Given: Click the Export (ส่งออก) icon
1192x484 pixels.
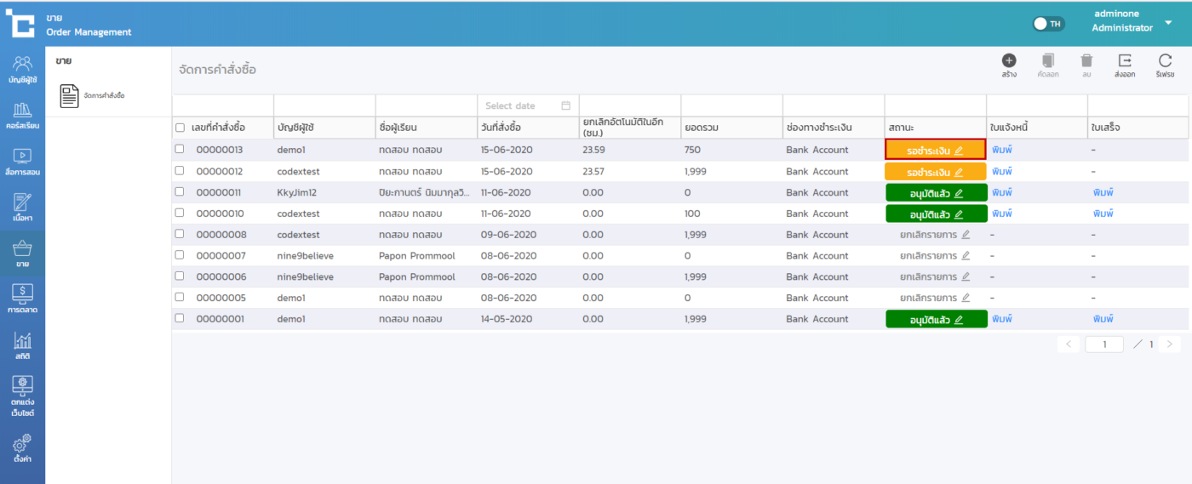Looking at the screenshot, I should tap(1125, 60).
